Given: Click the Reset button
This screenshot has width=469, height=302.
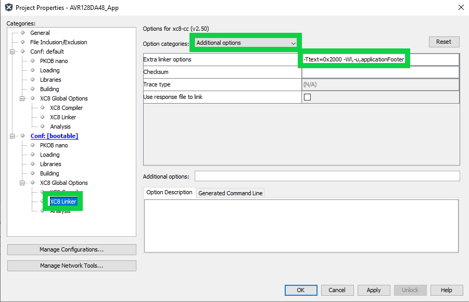Looking at the screenshot, I should 443,42.
